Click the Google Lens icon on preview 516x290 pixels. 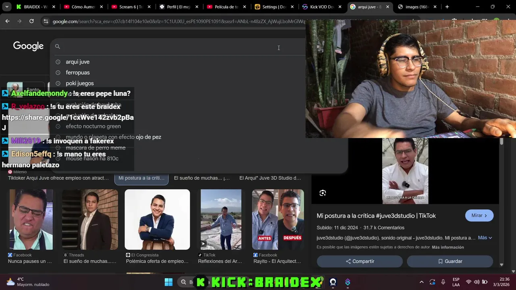[322, 193]
